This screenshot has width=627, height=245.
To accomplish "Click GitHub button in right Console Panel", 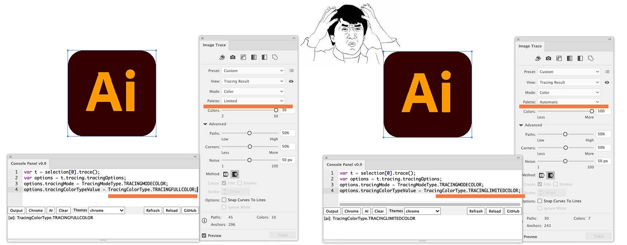I will pyautogui.click(x=513, y=211).
